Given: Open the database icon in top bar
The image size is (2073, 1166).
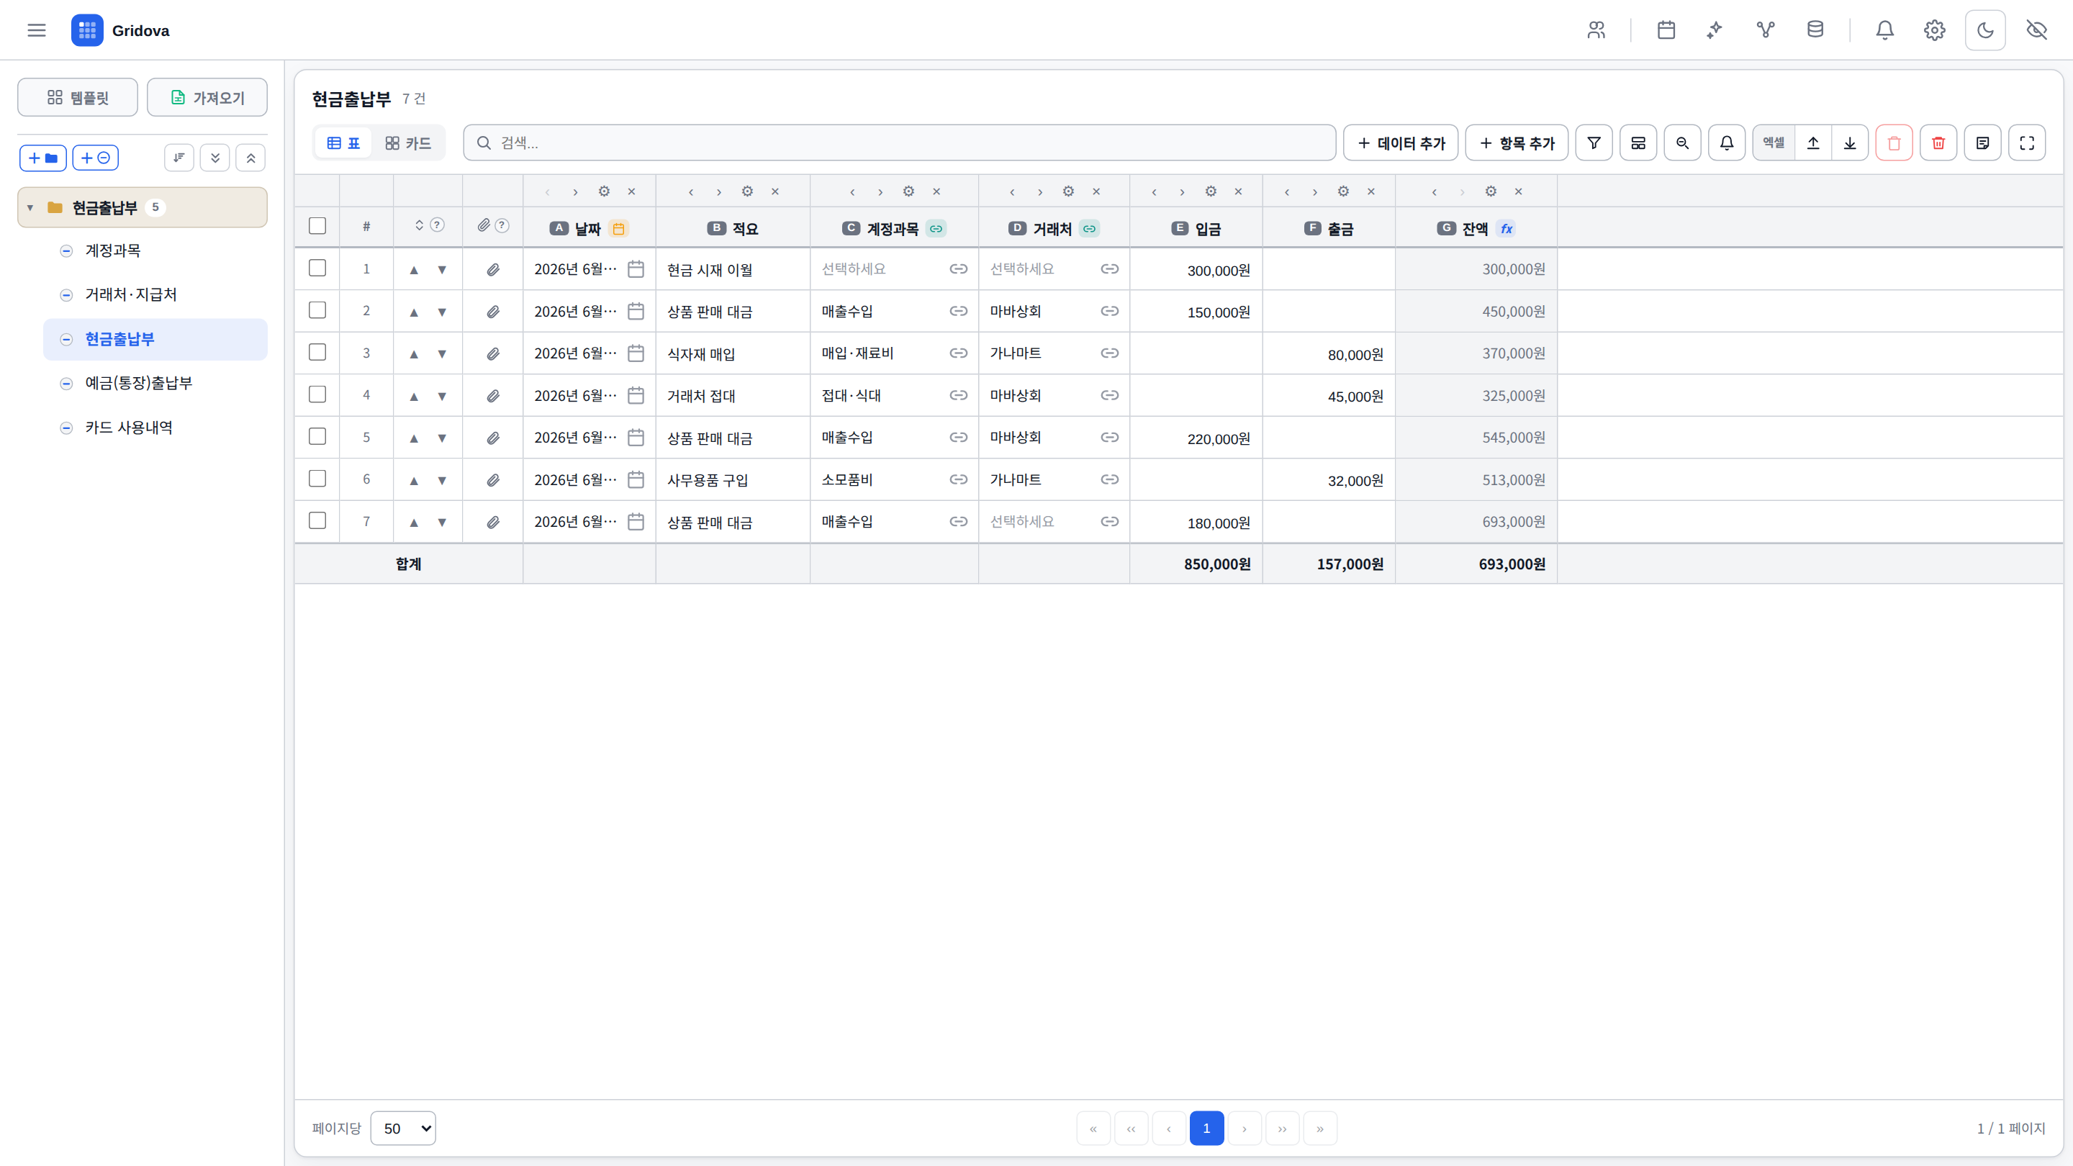Looking at the screenshot, I should click(1815, 30).
